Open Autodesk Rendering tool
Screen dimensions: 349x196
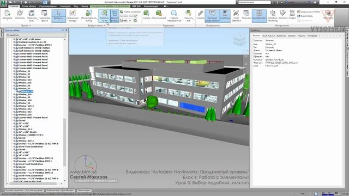(273, 16)
